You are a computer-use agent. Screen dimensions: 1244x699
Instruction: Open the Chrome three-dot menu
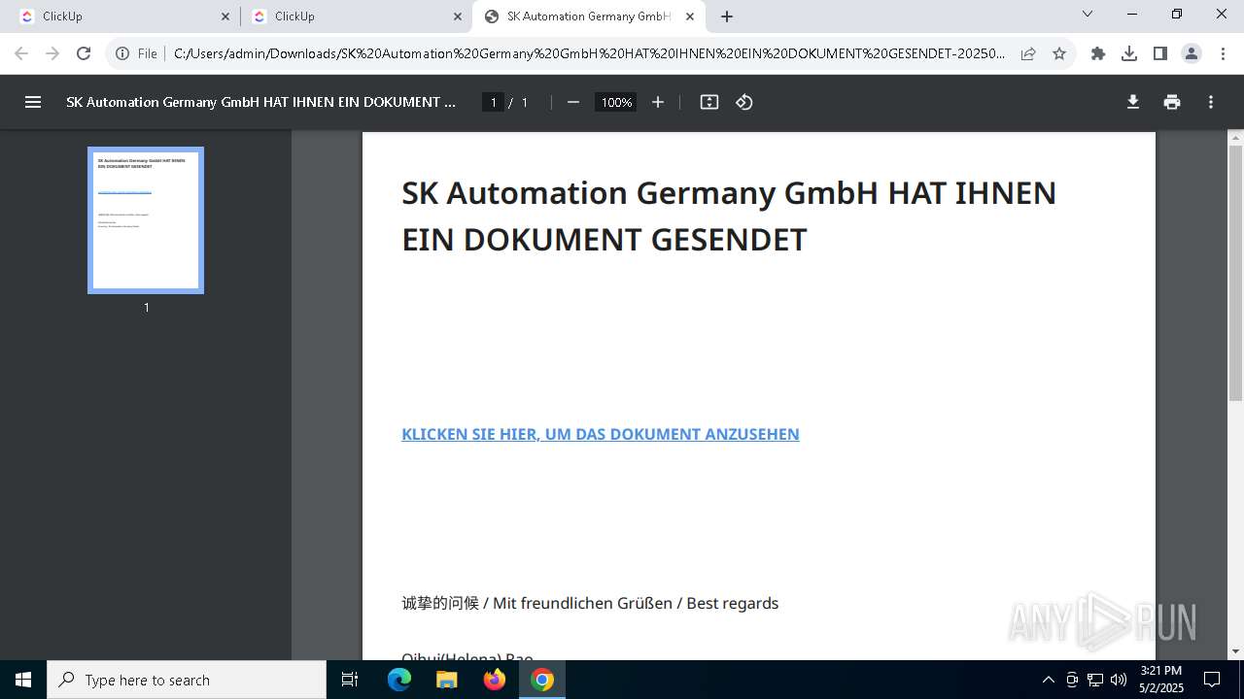[x=1223, y=53]
